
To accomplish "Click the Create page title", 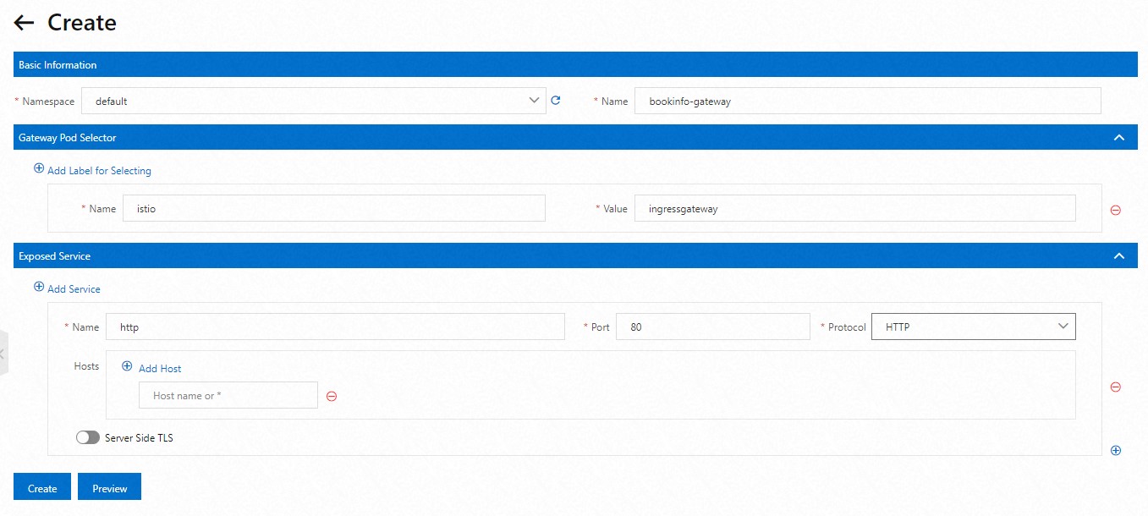I will pos(82,23).
